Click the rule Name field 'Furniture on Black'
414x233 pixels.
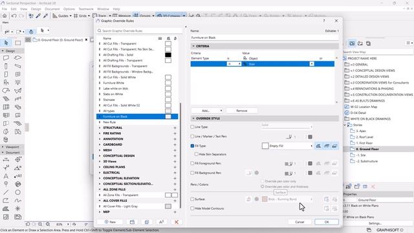click(x=265, y=38)
